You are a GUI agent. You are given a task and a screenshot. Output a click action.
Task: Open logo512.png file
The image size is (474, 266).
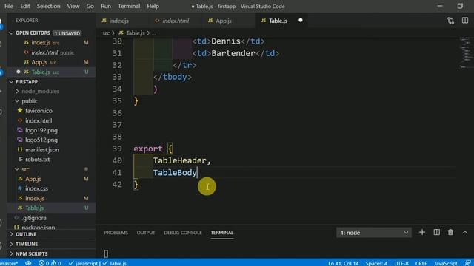tap(41, 140)
